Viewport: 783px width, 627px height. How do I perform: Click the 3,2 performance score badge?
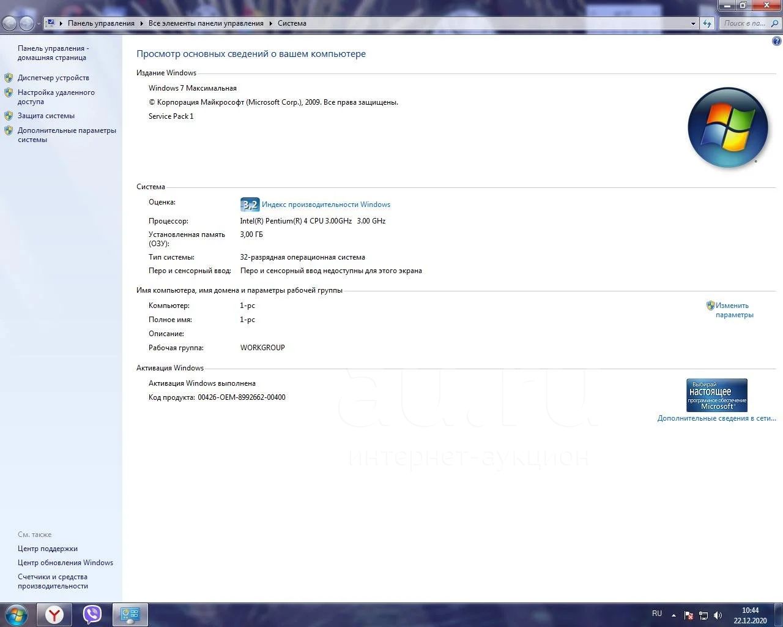[x=250, y=205]
